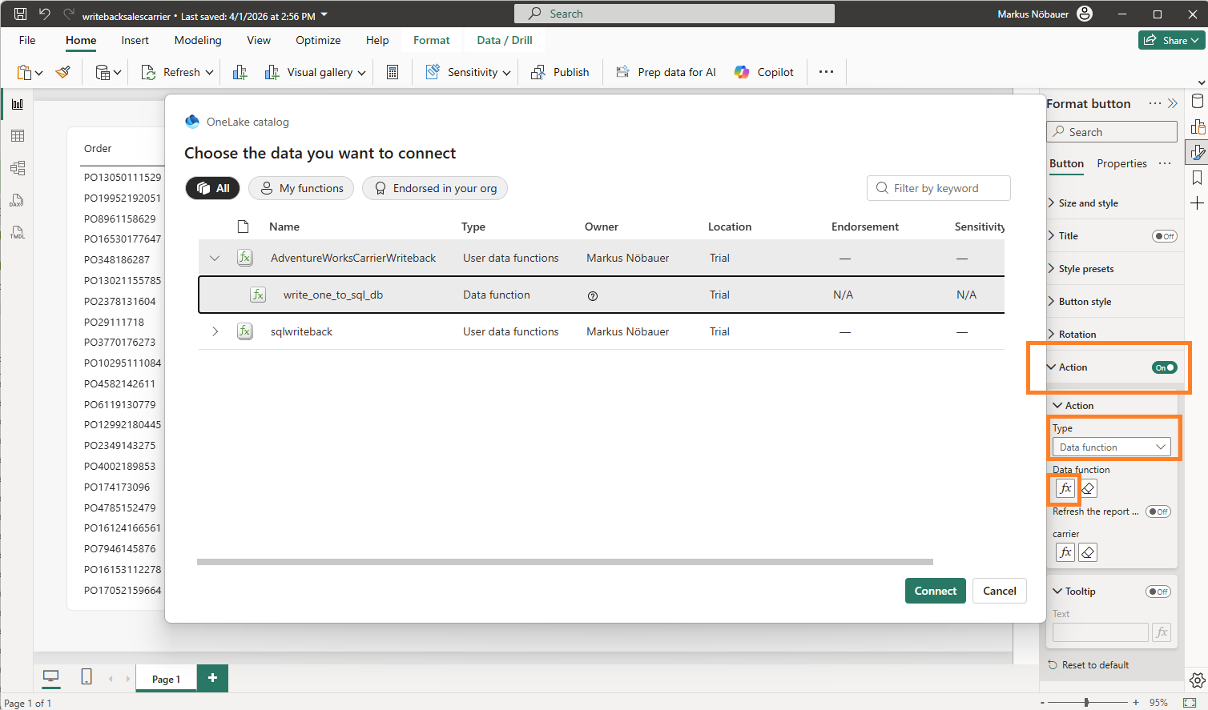Click the fx button under Data function
Viewport: 1208px width, 710px height.
[x=1065, y=488]
